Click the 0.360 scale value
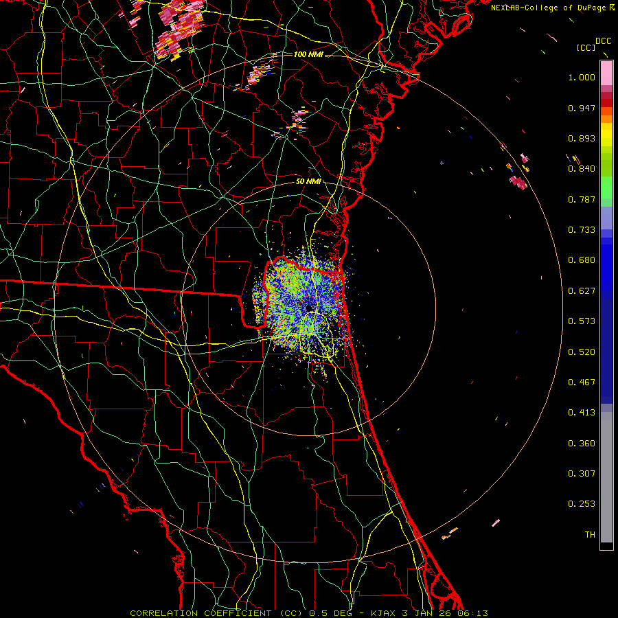The image size is (618, 618). point(582,444)
